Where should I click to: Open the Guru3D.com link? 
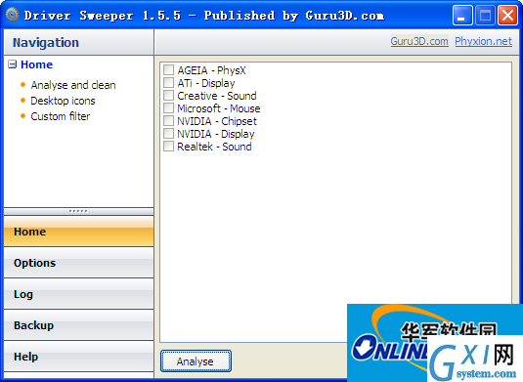point(419,41)
